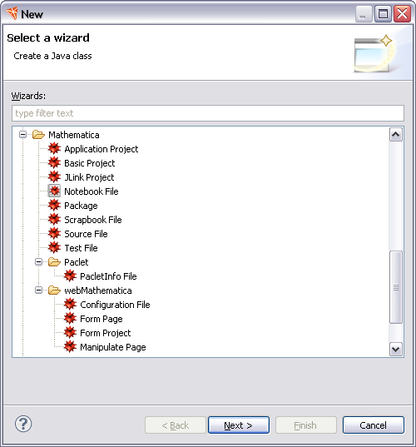The height and width of the screenshot is (447, 416).
Task: Collapse the Mathematica folder node
Action: pos(22,134)
